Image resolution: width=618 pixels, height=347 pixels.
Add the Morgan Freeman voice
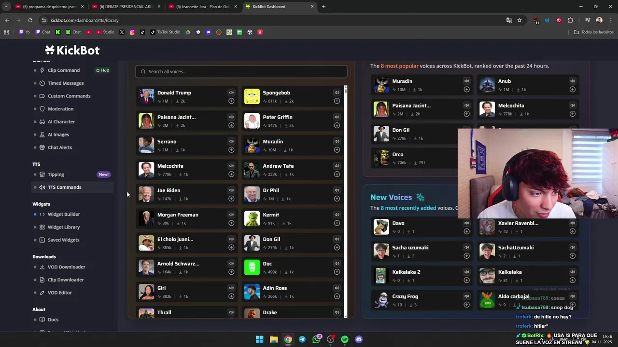231,223
